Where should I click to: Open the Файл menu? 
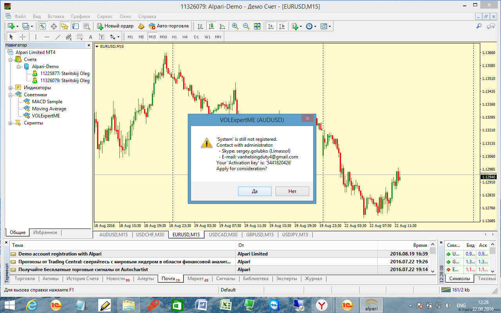click(x=20, y=16)
